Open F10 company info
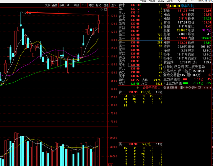 click(84, 5)
